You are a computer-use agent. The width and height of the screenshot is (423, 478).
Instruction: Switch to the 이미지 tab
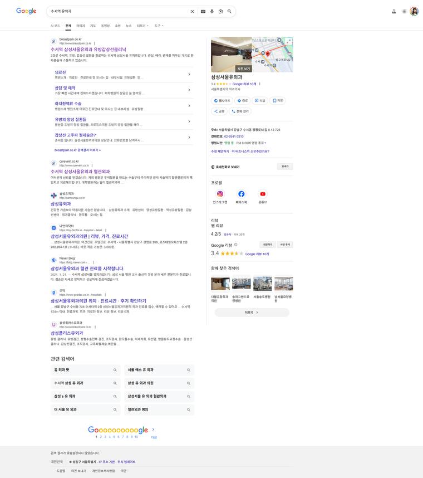[80, 26]
